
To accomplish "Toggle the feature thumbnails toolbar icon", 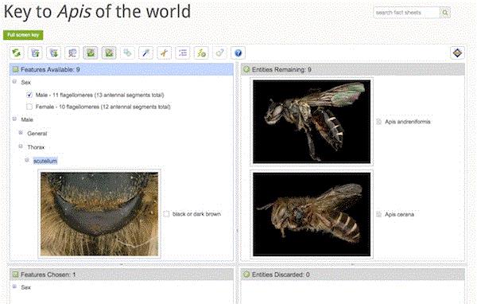I will [x=91, y=53].
